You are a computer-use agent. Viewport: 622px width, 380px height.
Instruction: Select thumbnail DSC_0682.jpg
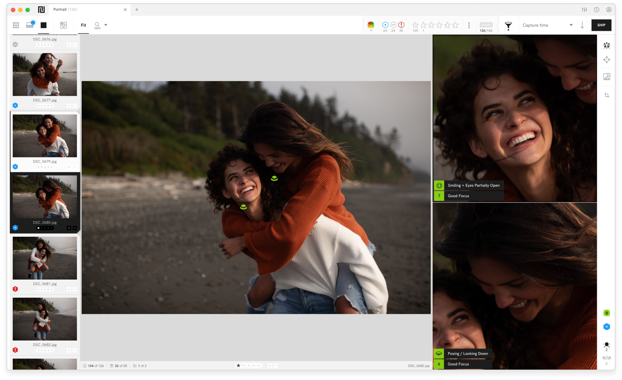(45, 319)
